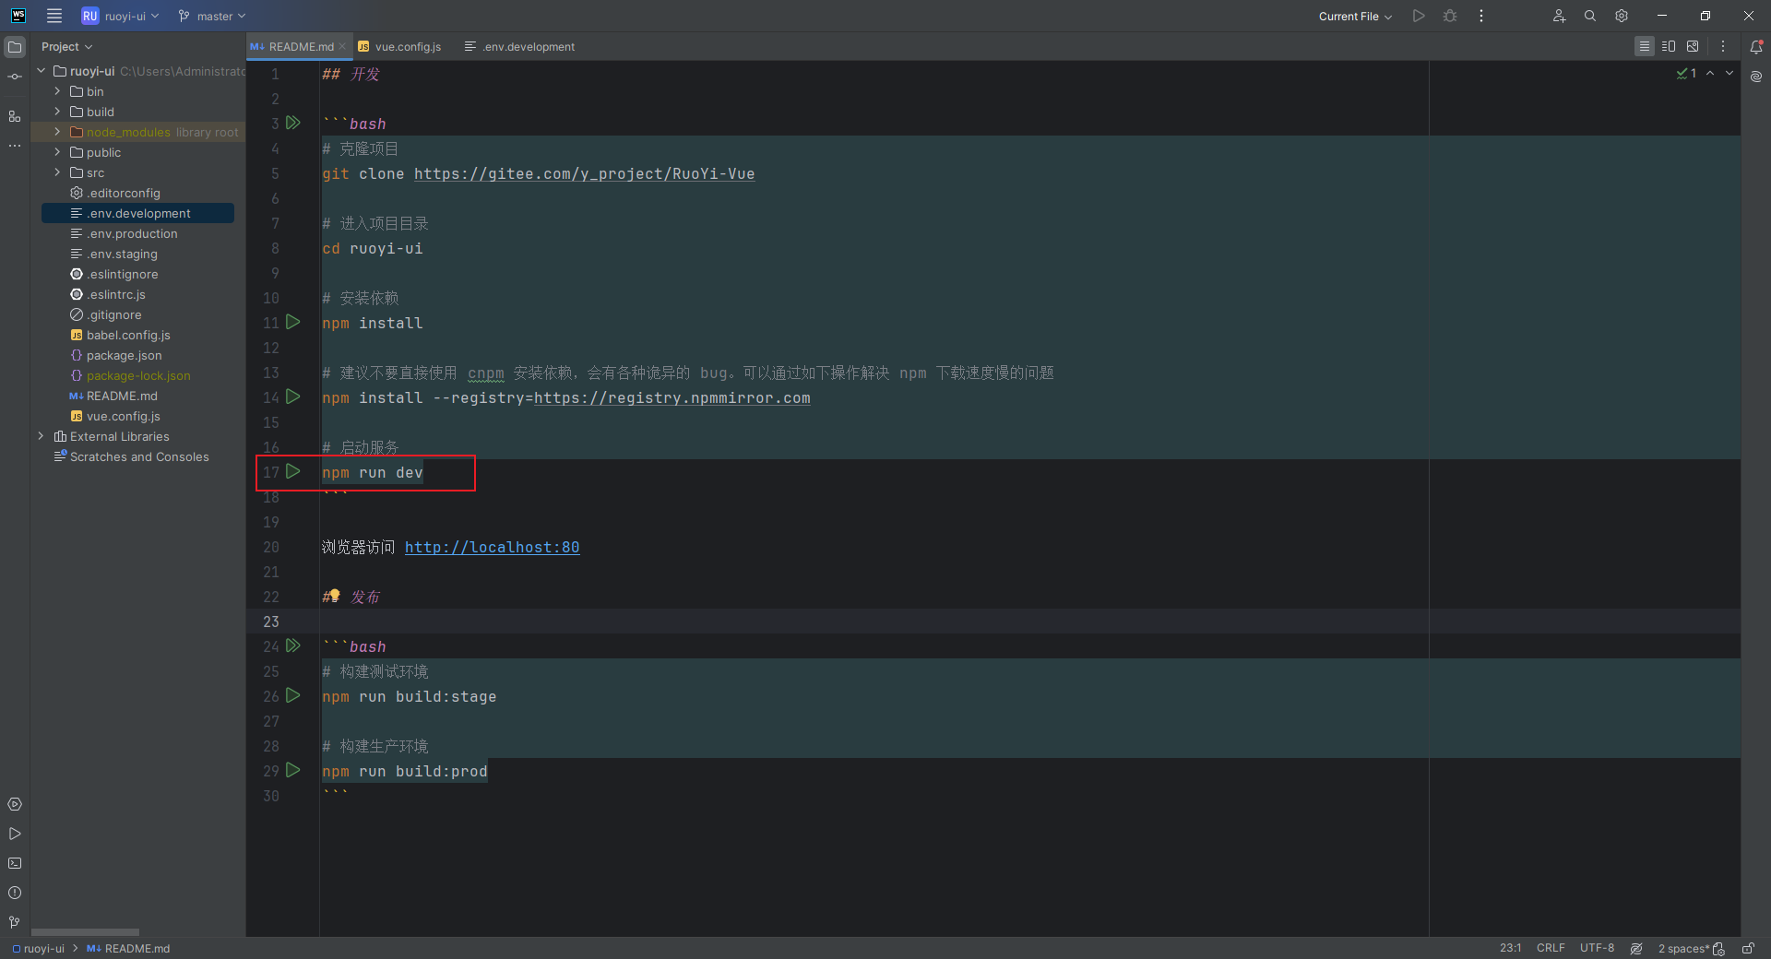Screen dimensions: 1771x959
Task: Open the Notifications bell
Action: click(1756, 46)
